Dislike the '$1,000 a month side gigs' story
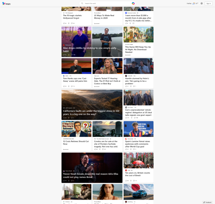 coord(130,23)
